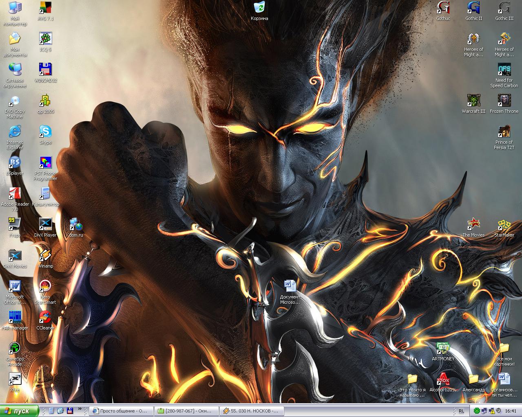Image resolution: width=522 pixels, height=417 pixels.
Task: Open the Мой компьютер desktop icon
Action: pos(15,13)
